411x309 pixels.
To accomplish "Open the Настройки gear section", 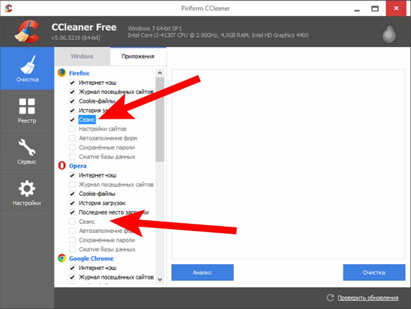I will click(27, 192).
